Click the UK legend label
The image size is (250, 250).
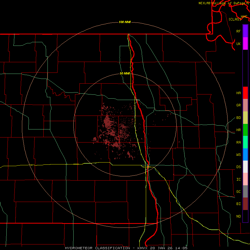pos(238,44)
